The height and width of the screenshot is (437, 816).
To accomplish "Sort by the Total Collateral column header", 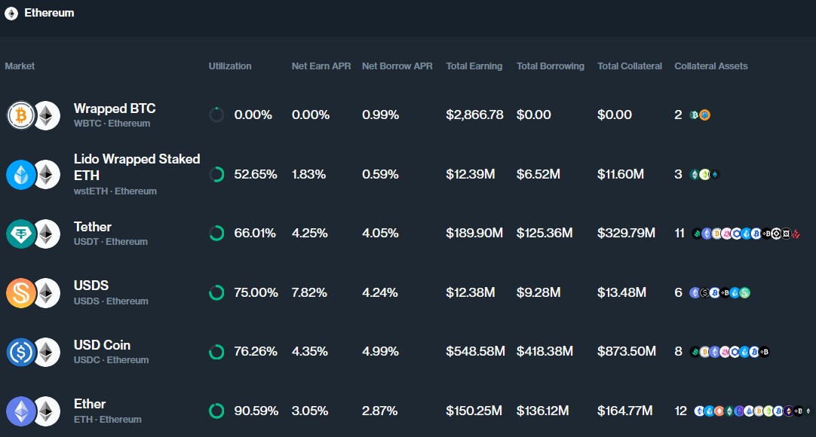I will (x=630, y=66).
